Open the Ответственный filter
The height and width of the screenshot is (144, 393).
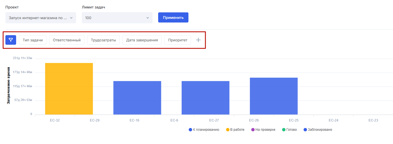67,40
